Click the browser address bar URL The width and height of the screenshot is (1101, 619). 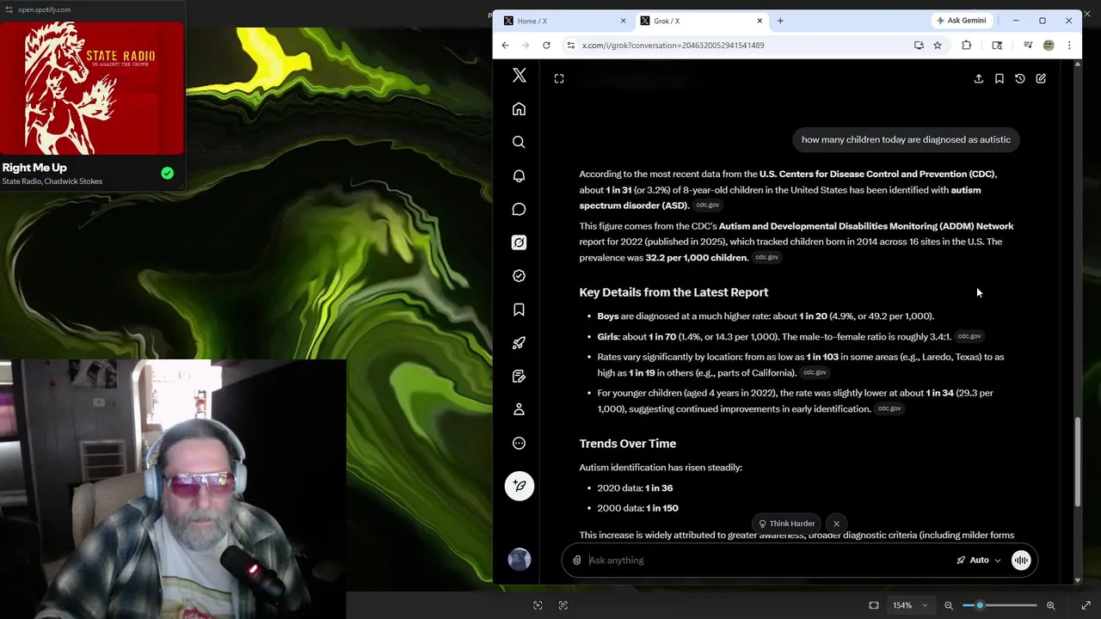673,46
